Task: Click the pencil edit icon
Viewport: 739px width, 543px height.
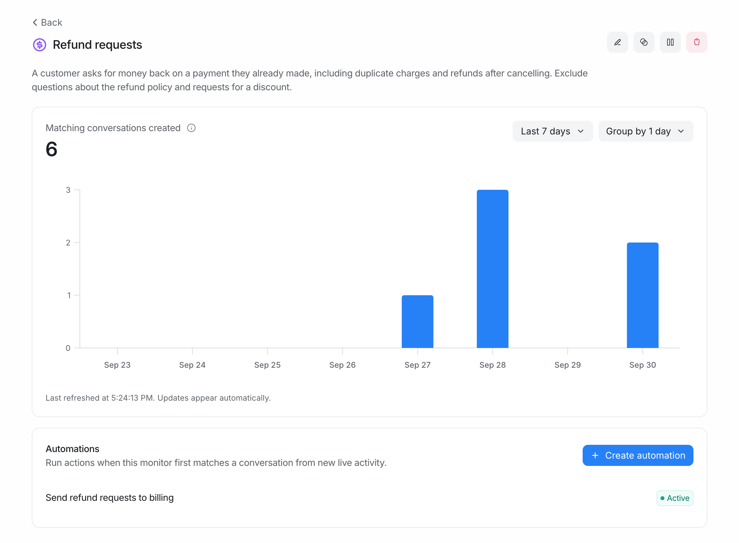Action: point(617,42)
